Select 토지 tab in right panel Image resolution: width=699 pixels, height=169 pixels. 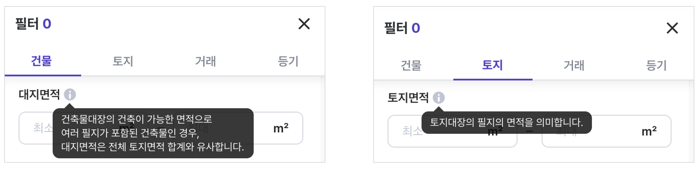(492, 65)
